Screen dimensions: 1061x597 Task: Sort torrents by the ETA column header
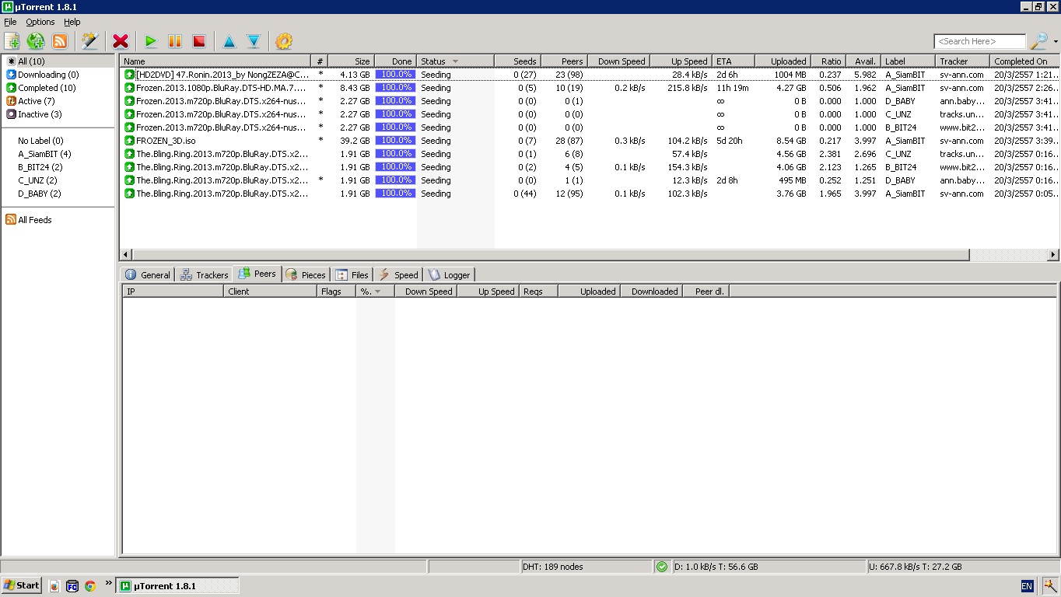734,61
